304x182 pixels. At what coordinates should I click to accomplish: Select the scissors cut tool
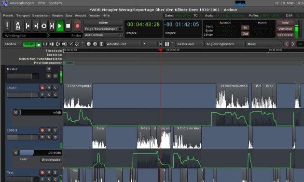coord(51,44)
